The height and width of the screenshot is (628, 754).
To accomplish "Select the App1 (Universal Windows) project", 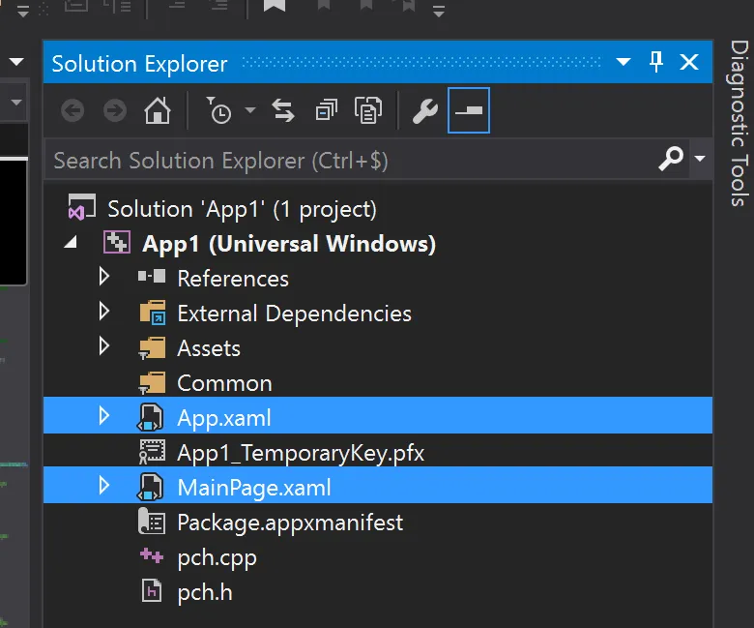I will 289,244.
